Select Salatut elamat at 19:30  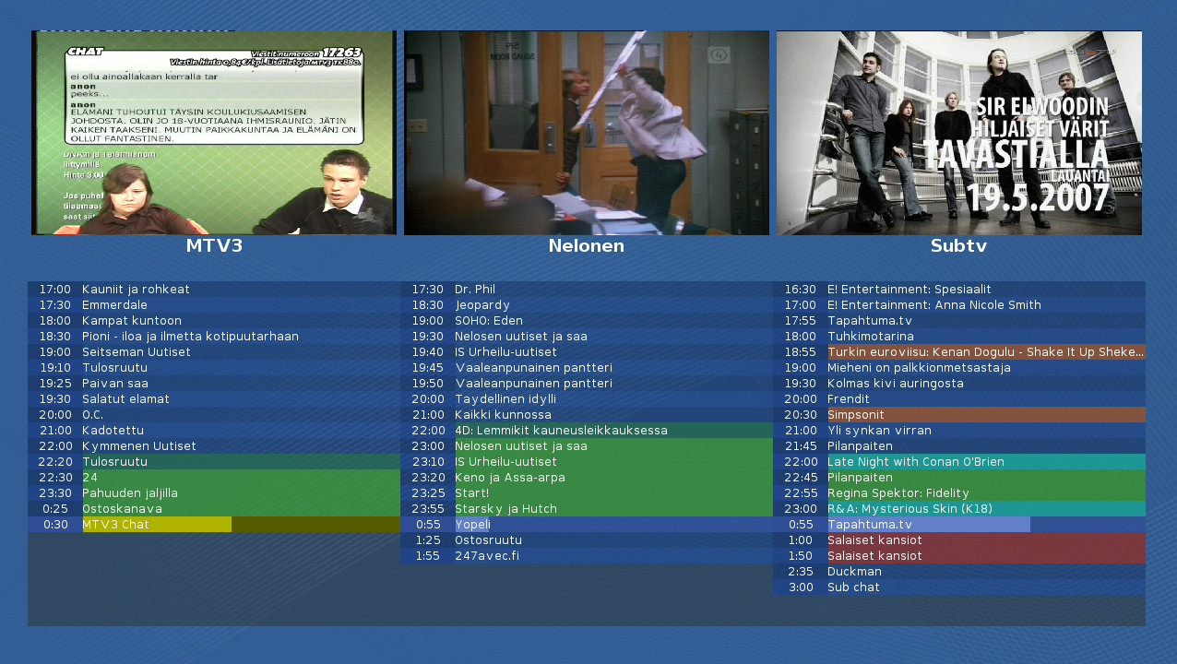tap(214, 399)
